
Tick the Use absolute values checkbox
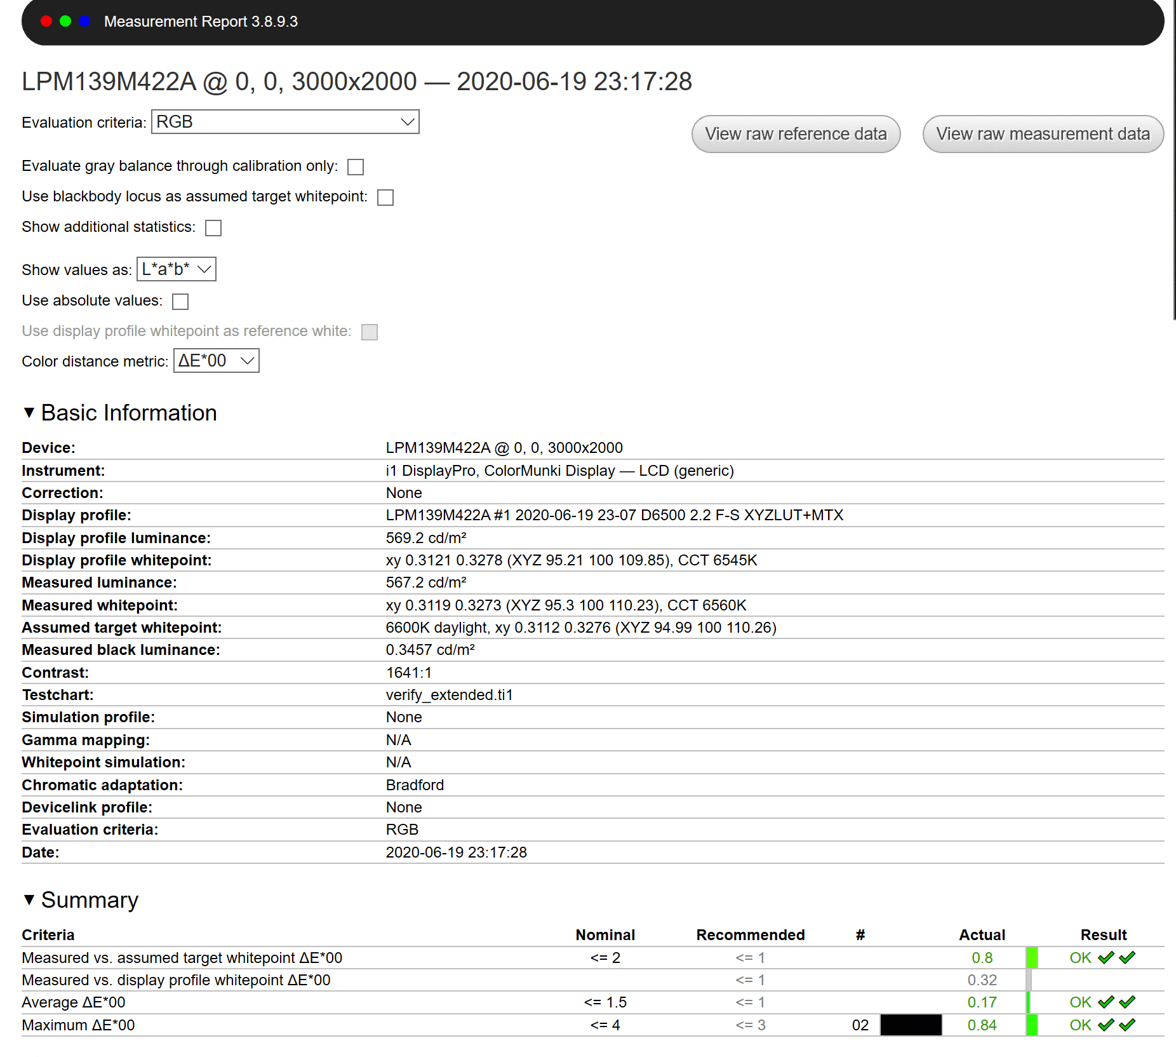180,302
